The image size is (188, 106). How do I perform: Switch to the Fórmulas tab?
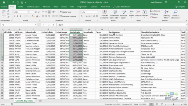coord(46,7)
